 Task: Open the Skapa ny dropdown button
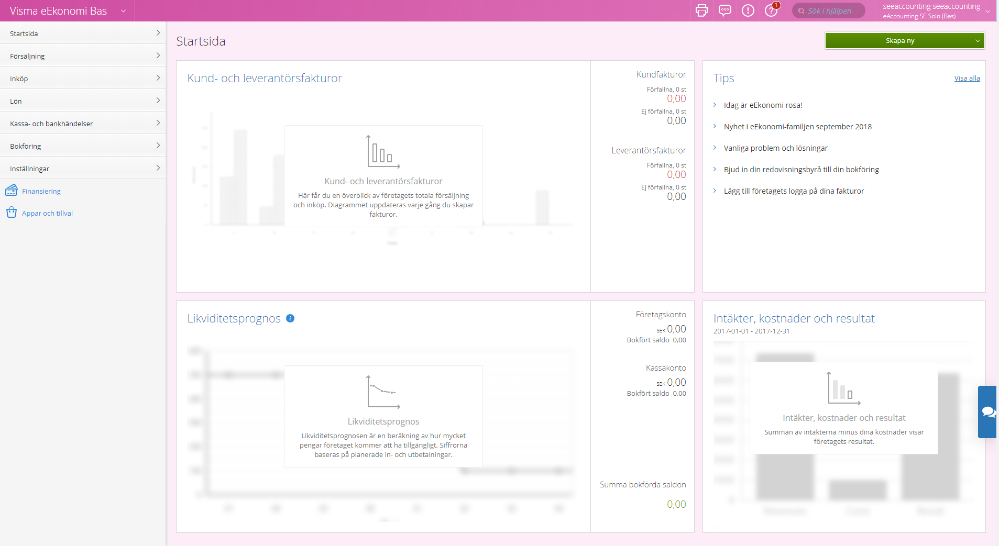point(905,40)
